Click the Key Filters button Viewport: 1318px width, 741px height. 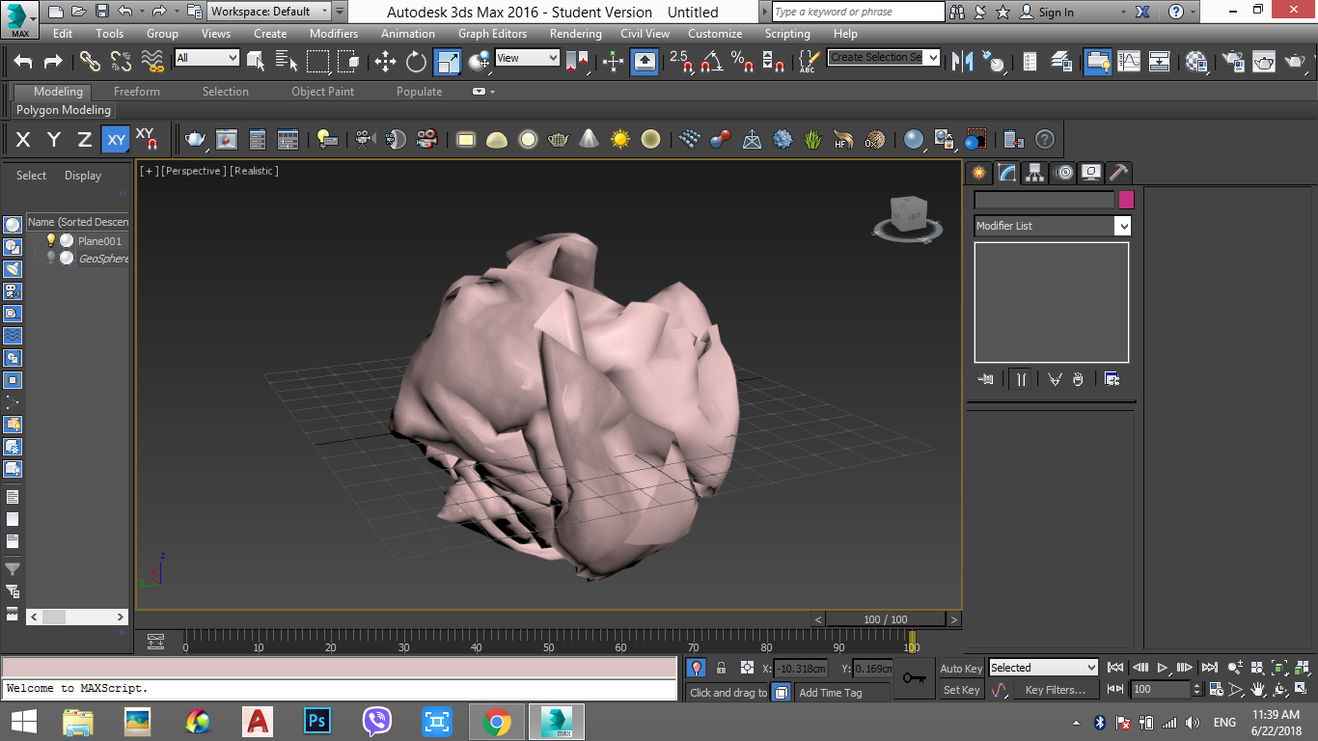(x=1055, y=690)
